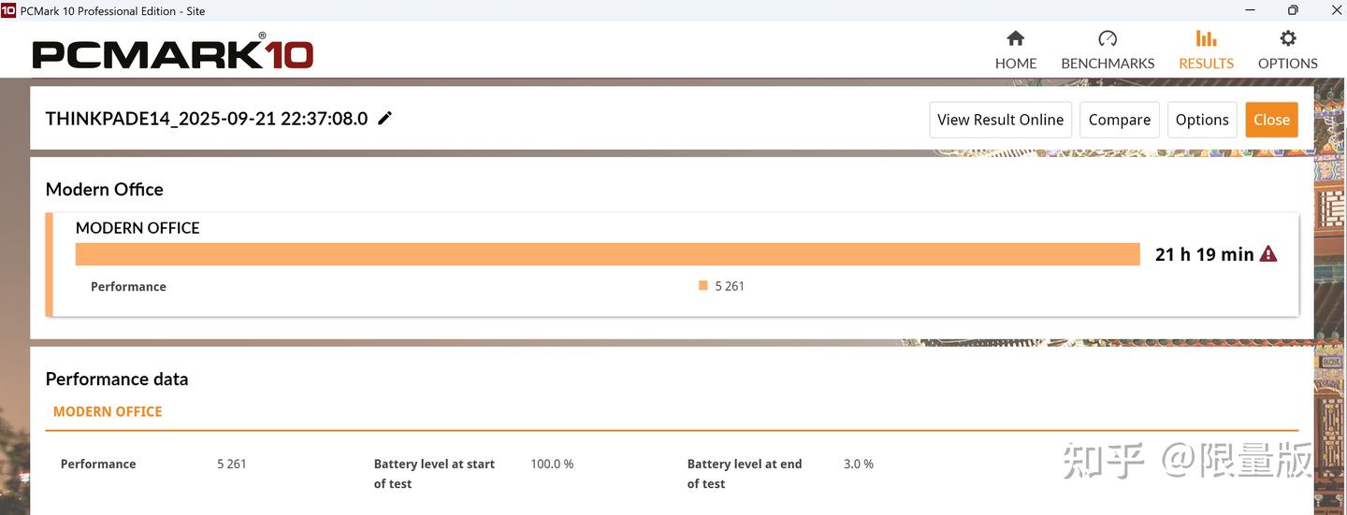The height and width of the screenshot is (515, 1347).
Task: Click the orange Modern Office battery life bar
Action: click(x=607, y=254)
